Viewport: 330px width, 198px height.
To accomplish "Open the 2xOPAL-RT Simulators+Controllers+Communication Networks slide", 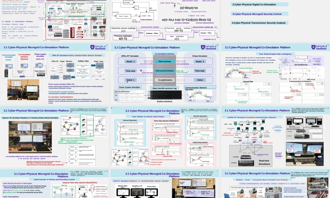I will (275, 137).
